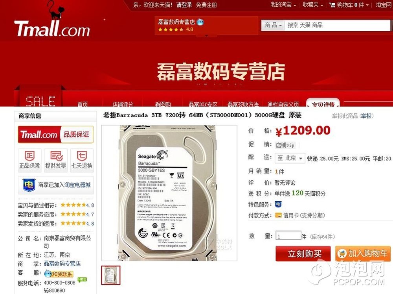Screen dimensions: 393x294
Task: Click the blue 特色服务 electric service icon
Action: (278, 204)
